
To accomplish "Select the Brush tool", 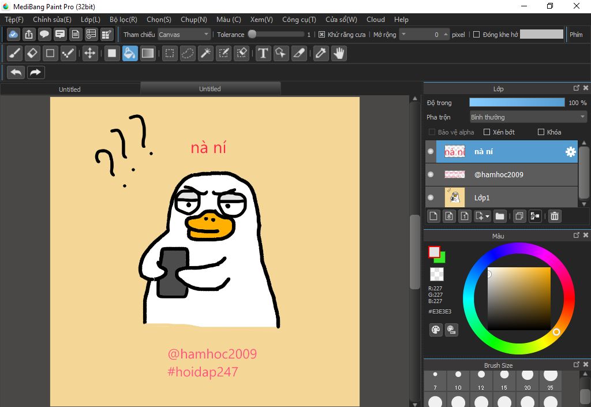I will pyautogui.click(x=14, y=53).
